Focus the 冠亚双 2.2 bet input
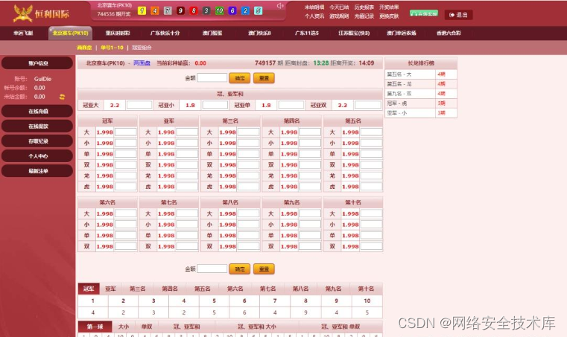The height and width of the screenshot is (337, 567). 368,105
